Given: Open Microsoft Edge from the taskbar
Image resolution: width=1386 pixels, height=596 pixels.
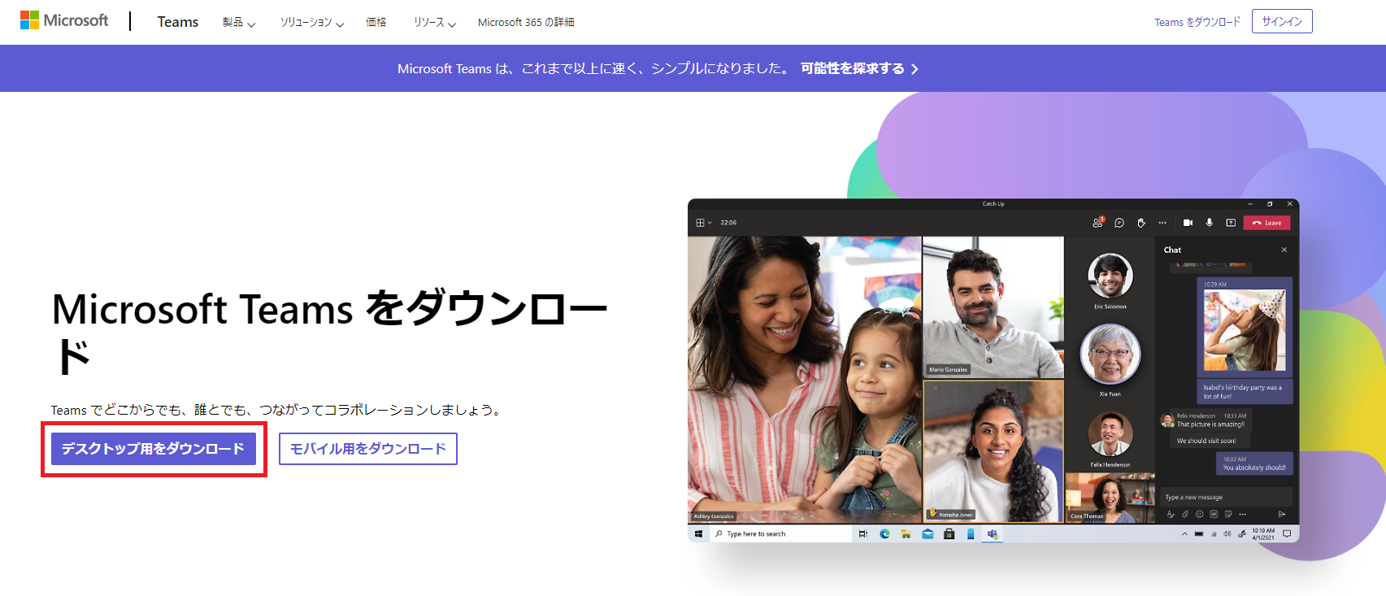Looking at the screenshot, I should pyautogui.click(x=884, y=534).
